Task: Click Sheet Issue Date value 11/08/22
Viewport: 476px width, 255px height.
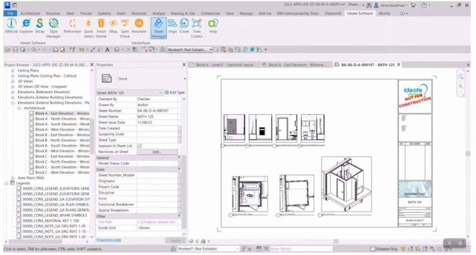Action: tap(157, 122)
